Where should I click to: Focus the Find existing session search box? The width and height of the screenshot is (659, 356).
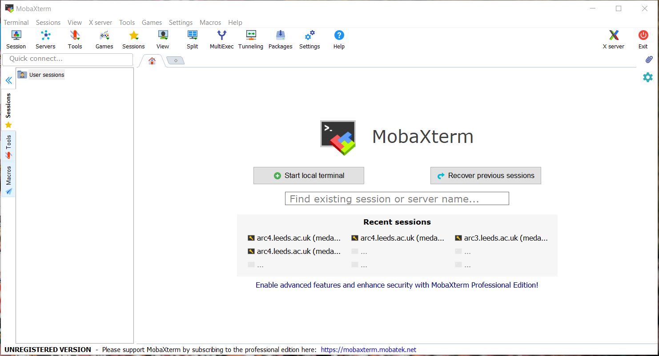click(x=397, y=198)
